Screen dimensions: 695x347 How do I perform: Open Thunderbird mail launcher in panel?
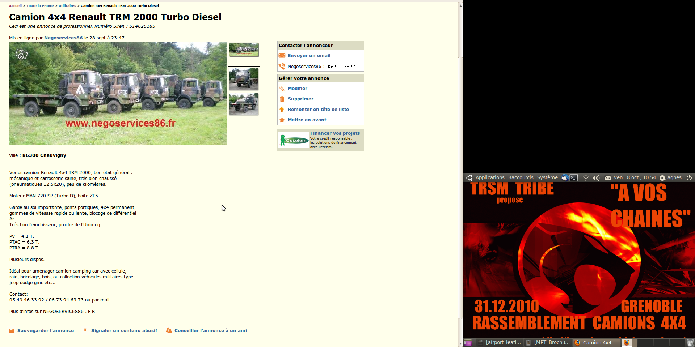(x=564, y=177)
